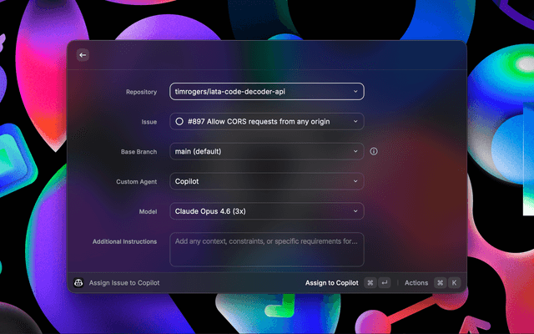534x334 pixels.
Task: Click the Model dropdown chevron
Action: point(355,211)
